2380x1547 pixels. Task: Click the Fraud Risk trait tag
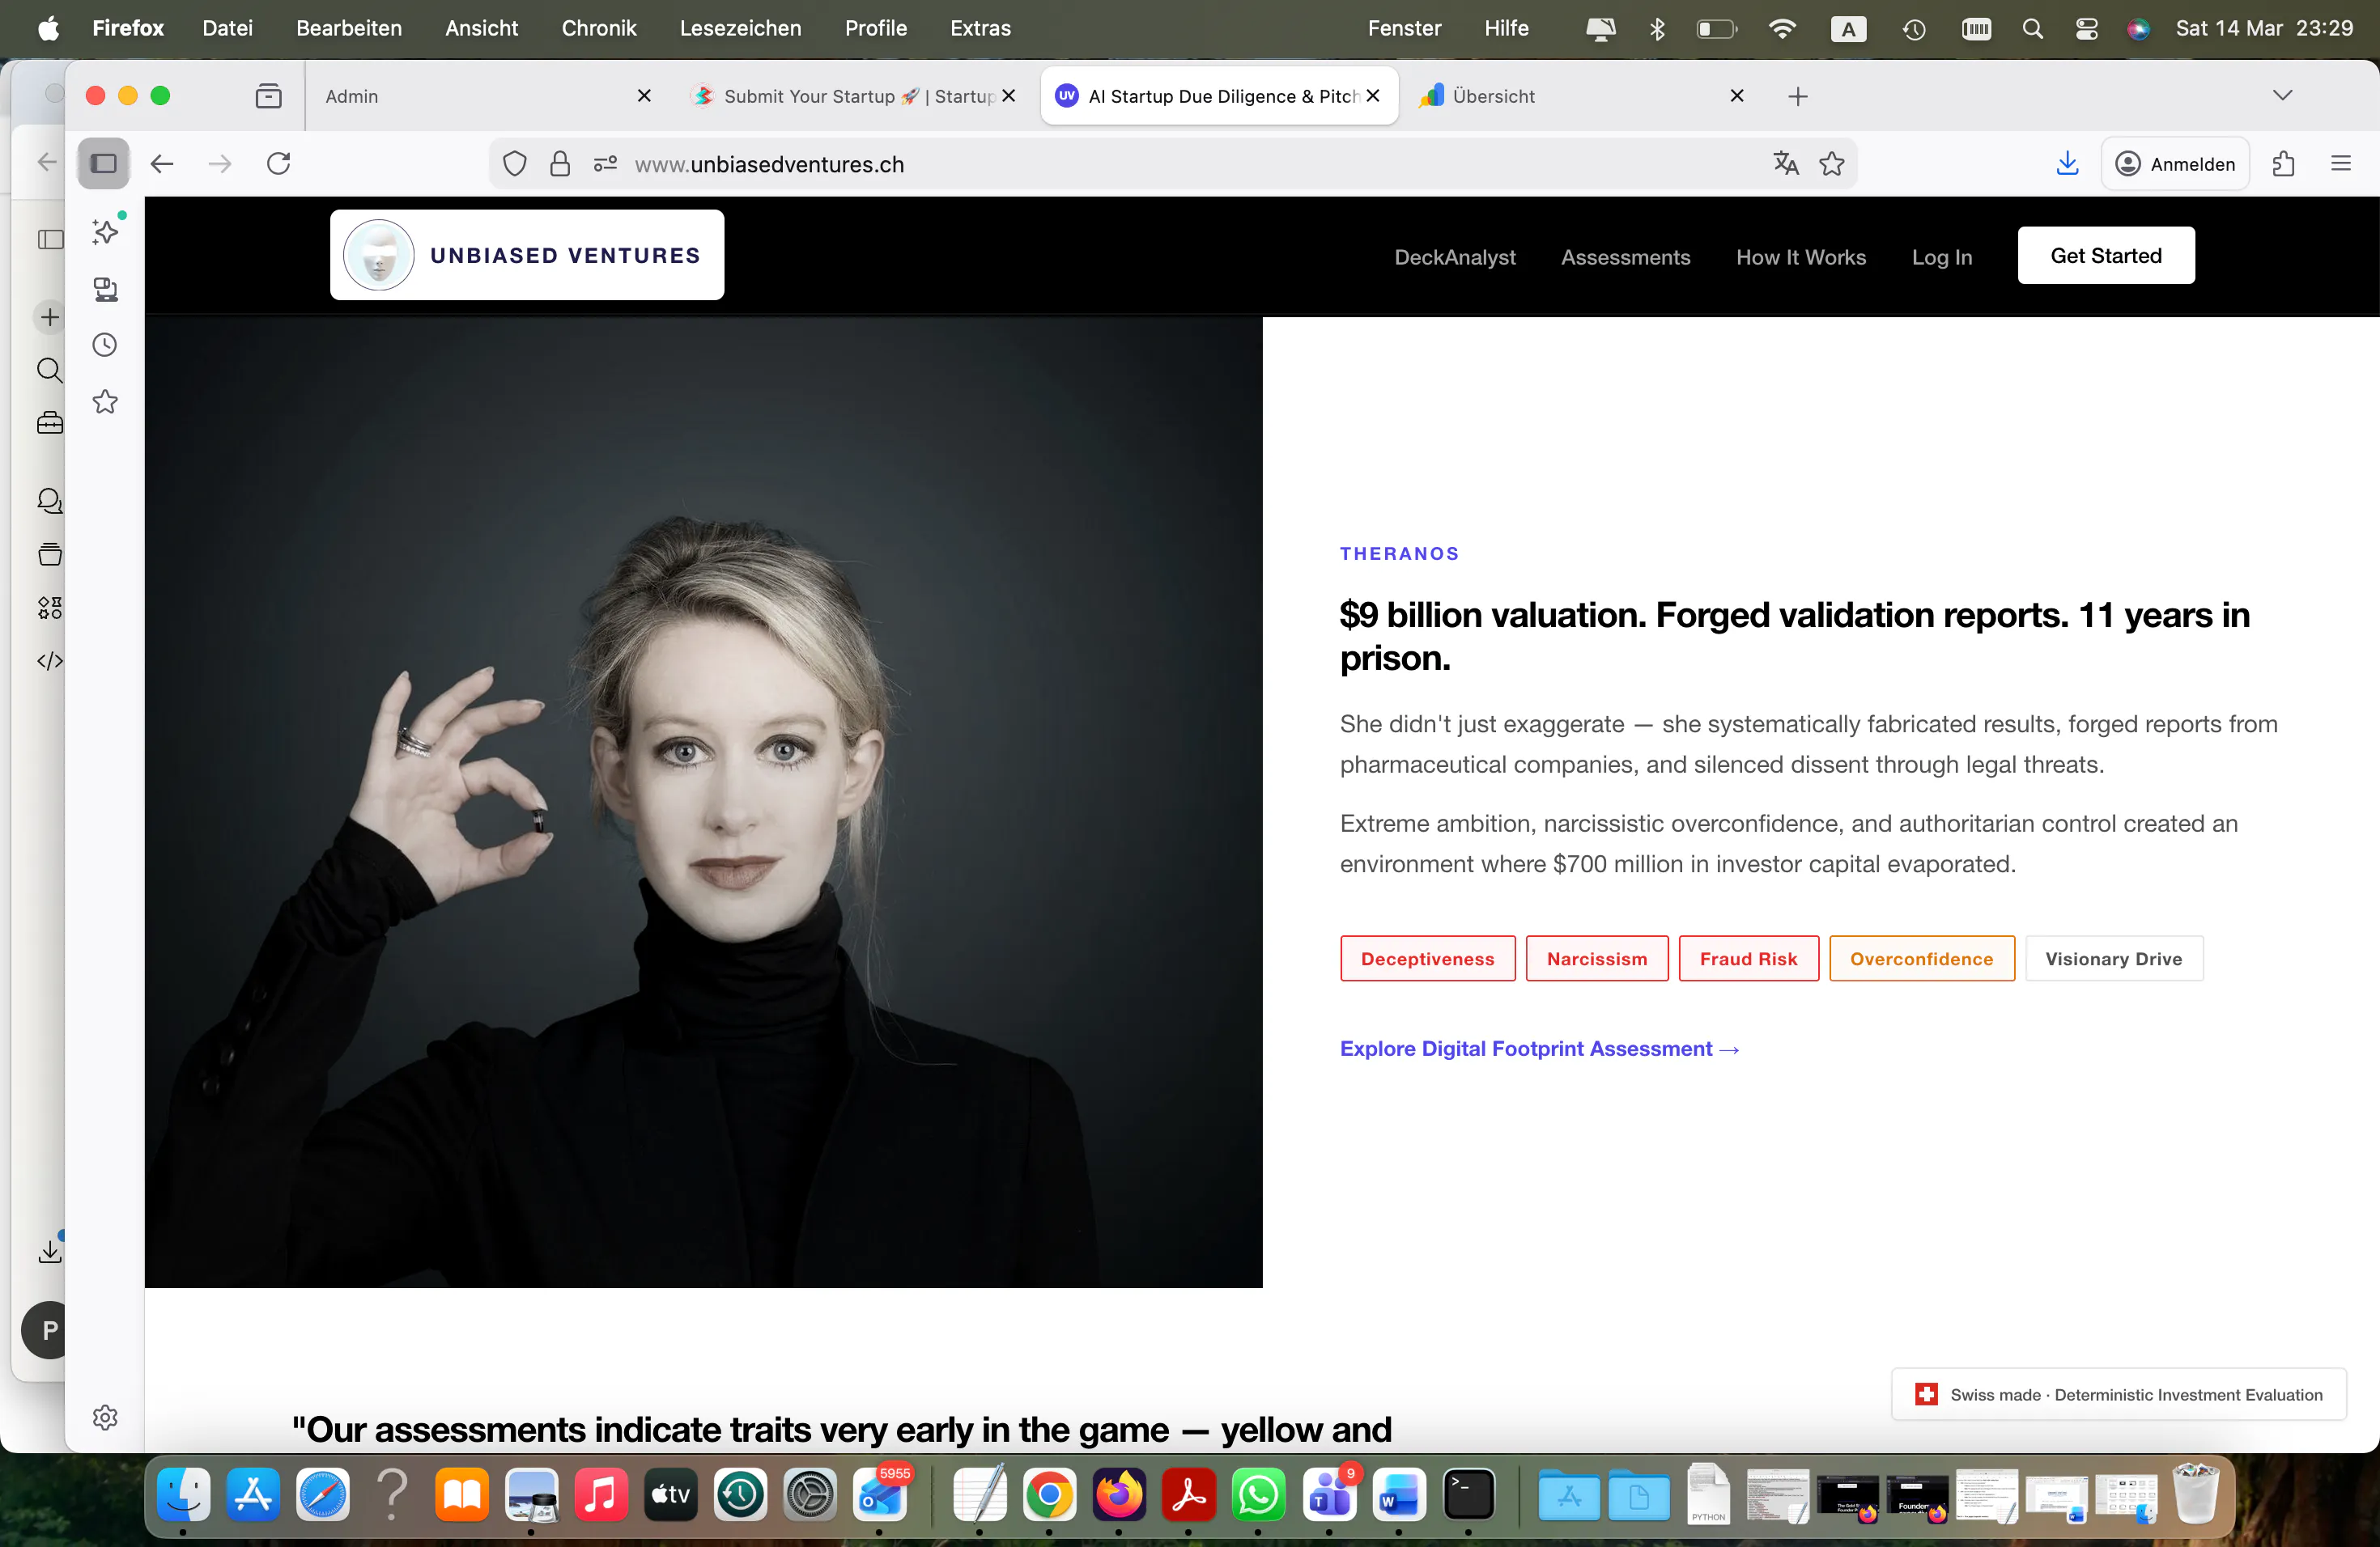point(1749,959)
